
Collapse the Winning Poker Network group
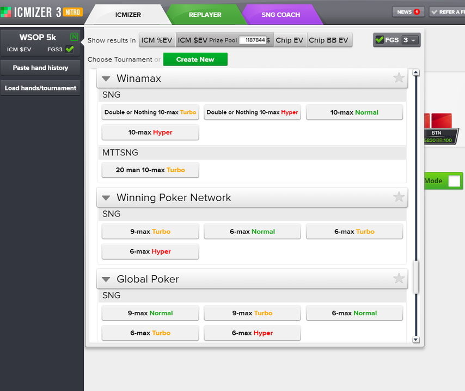pyautogui.click(x=106, y=198)
